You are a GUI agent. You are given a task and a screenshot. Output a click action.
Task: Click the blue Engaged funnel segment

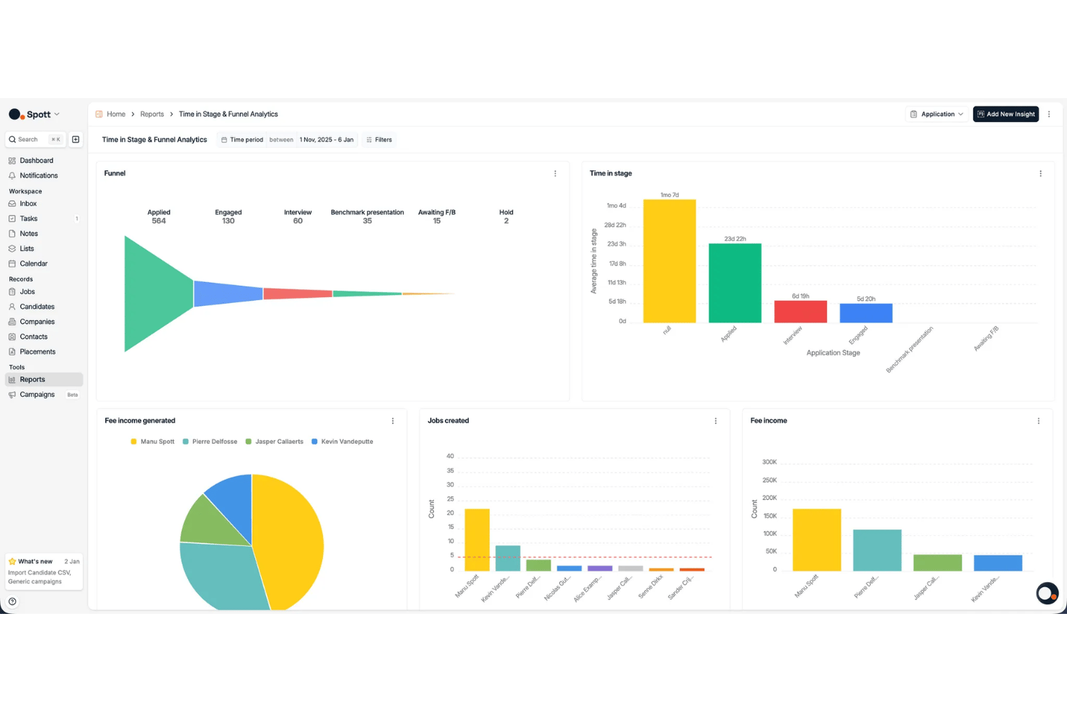point(228,294)
